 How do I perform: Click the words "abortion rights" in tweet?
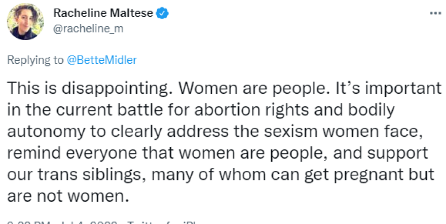point(227,109)
